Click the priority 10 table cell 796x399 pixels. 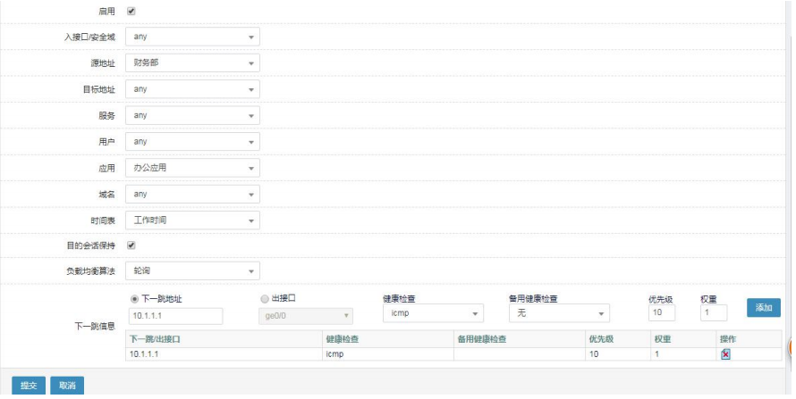pyautogui.click(x=618, y=354)
